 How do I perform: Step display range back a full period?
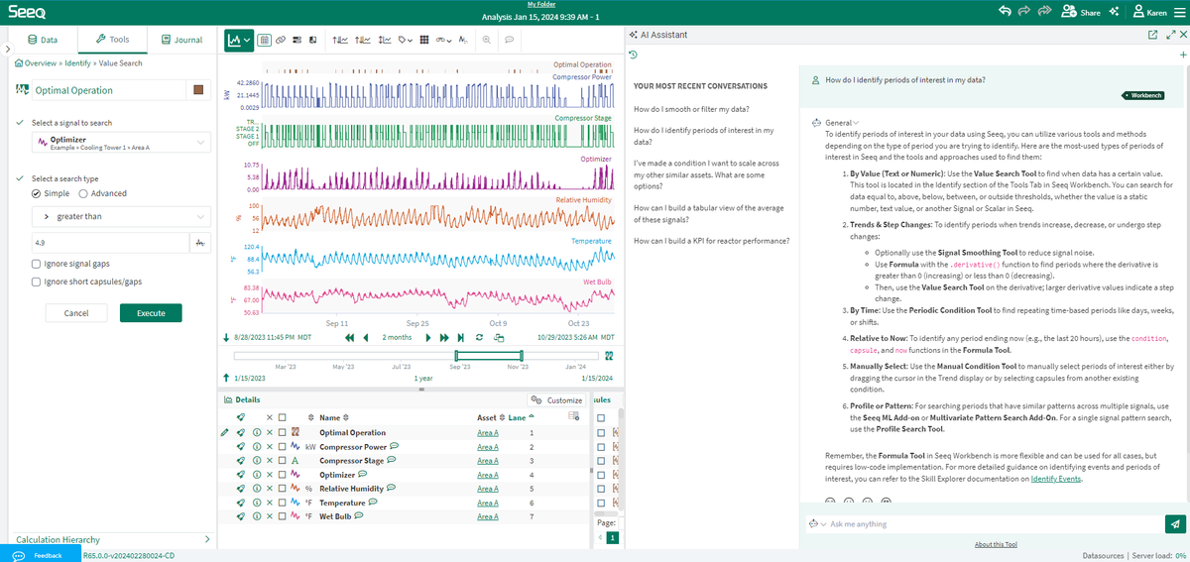click(350, 338)
